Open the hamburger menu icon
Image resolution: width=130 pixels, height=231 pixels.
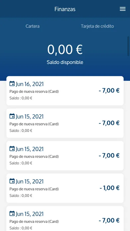[x=122, y=9]
